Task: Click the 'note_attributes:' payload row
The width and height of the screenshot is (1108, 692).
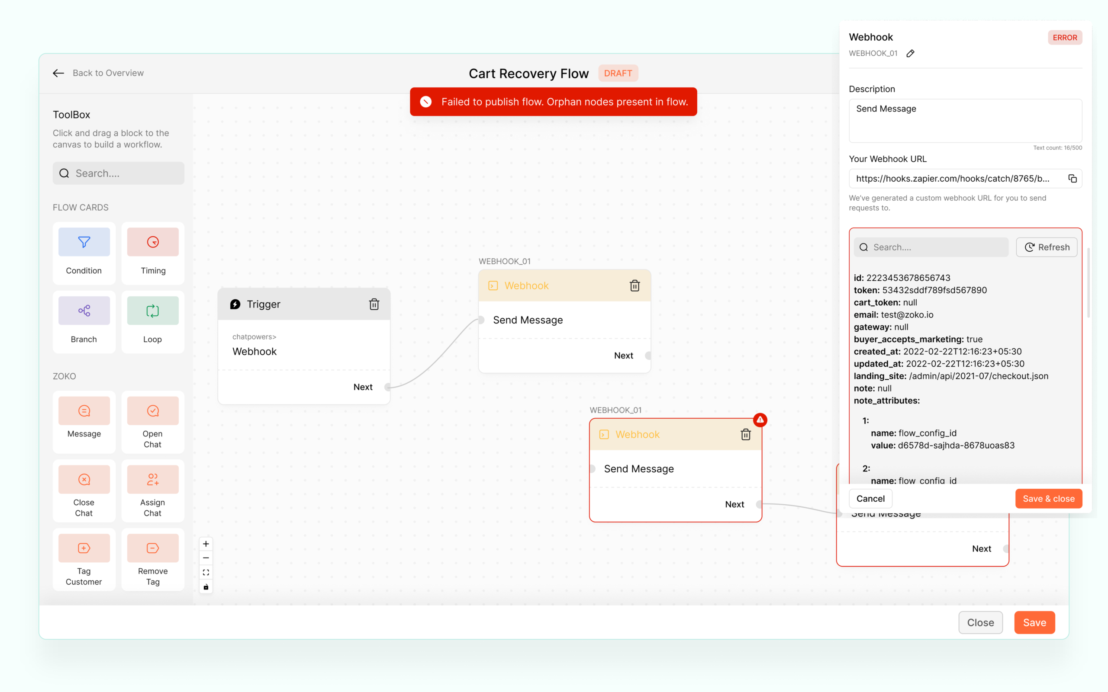Action: click(886, 400)
